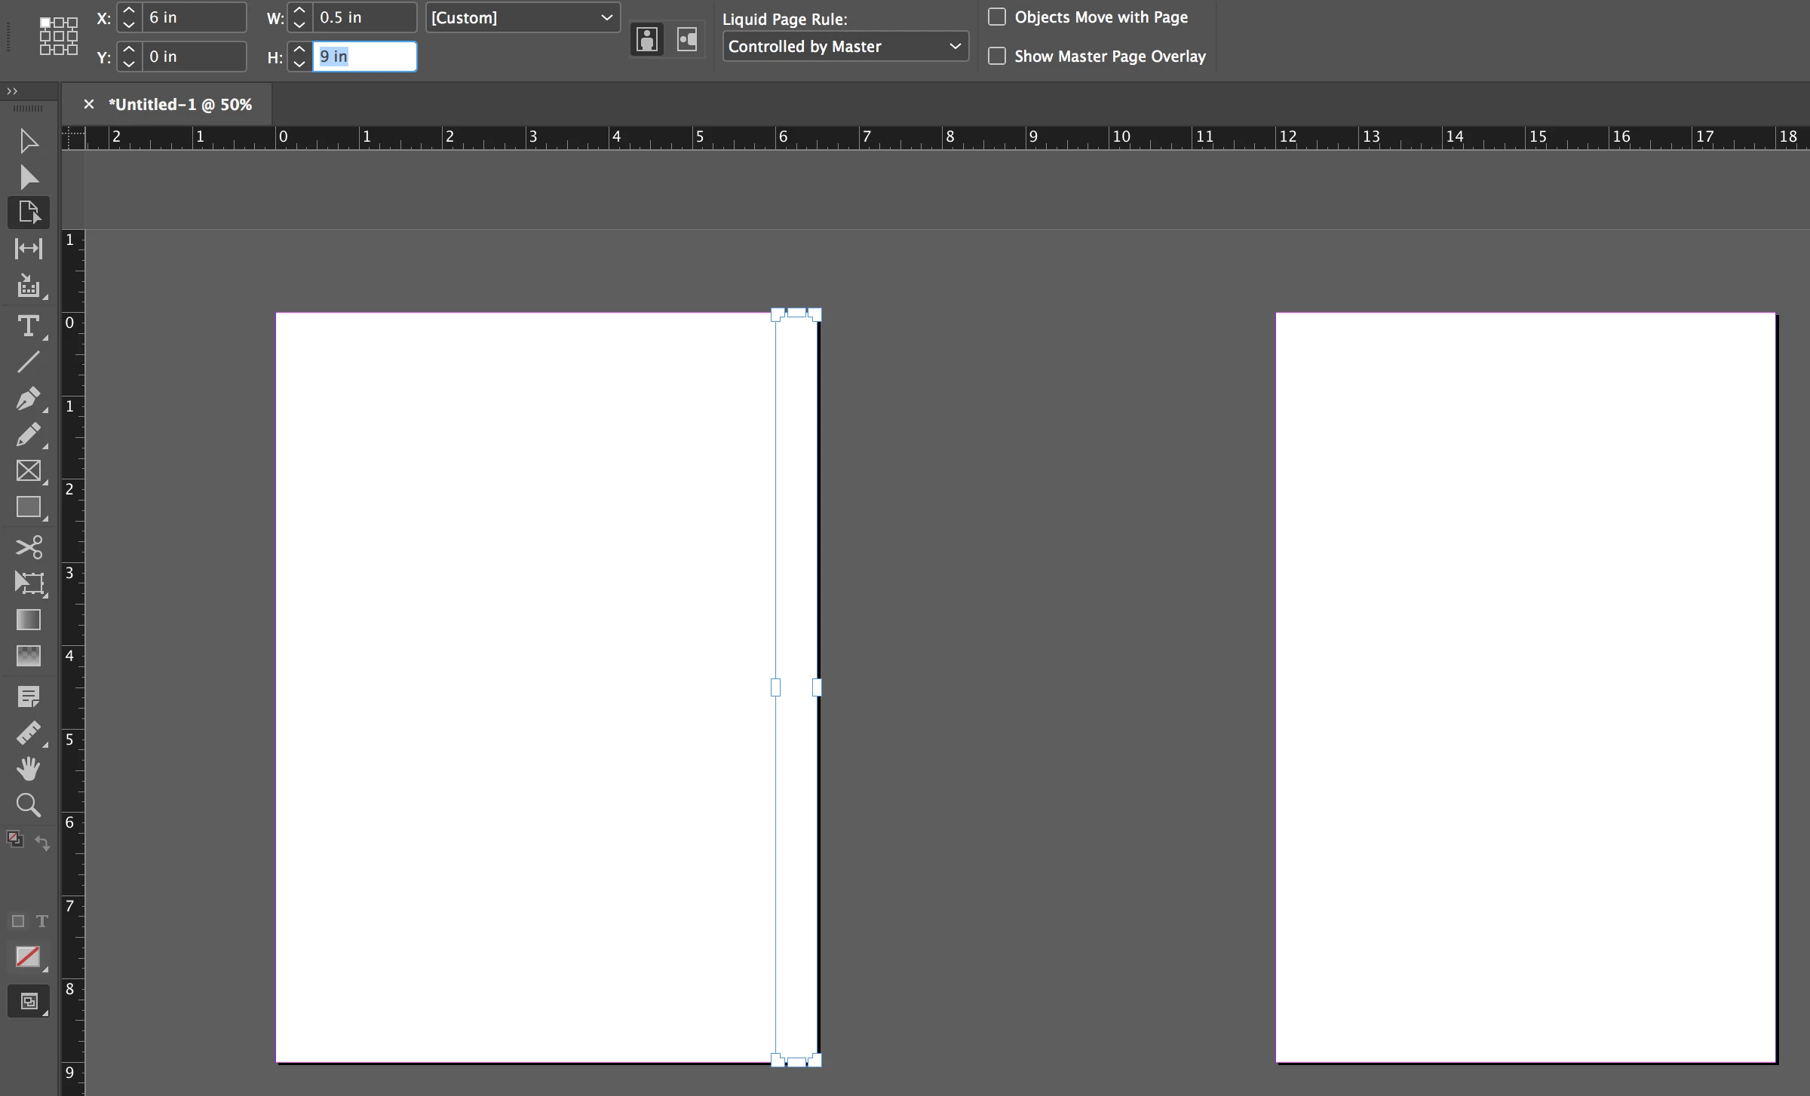
Task: Enable Objects Move with Page
Action: 997,17
